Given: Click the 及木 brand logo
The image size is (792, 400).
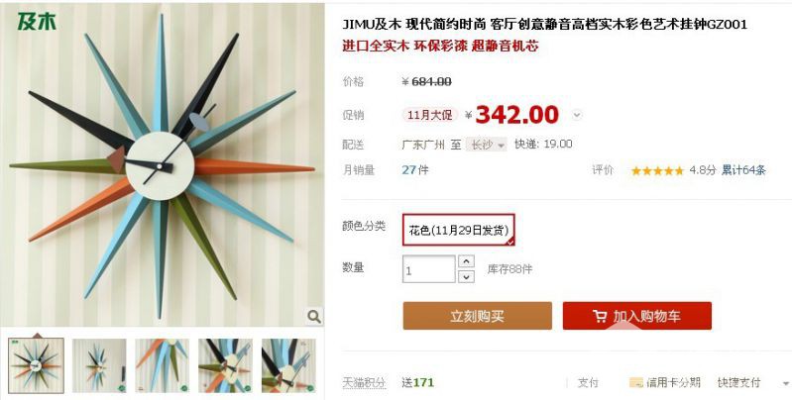Looking at the screenshot, I should point(37,21).
